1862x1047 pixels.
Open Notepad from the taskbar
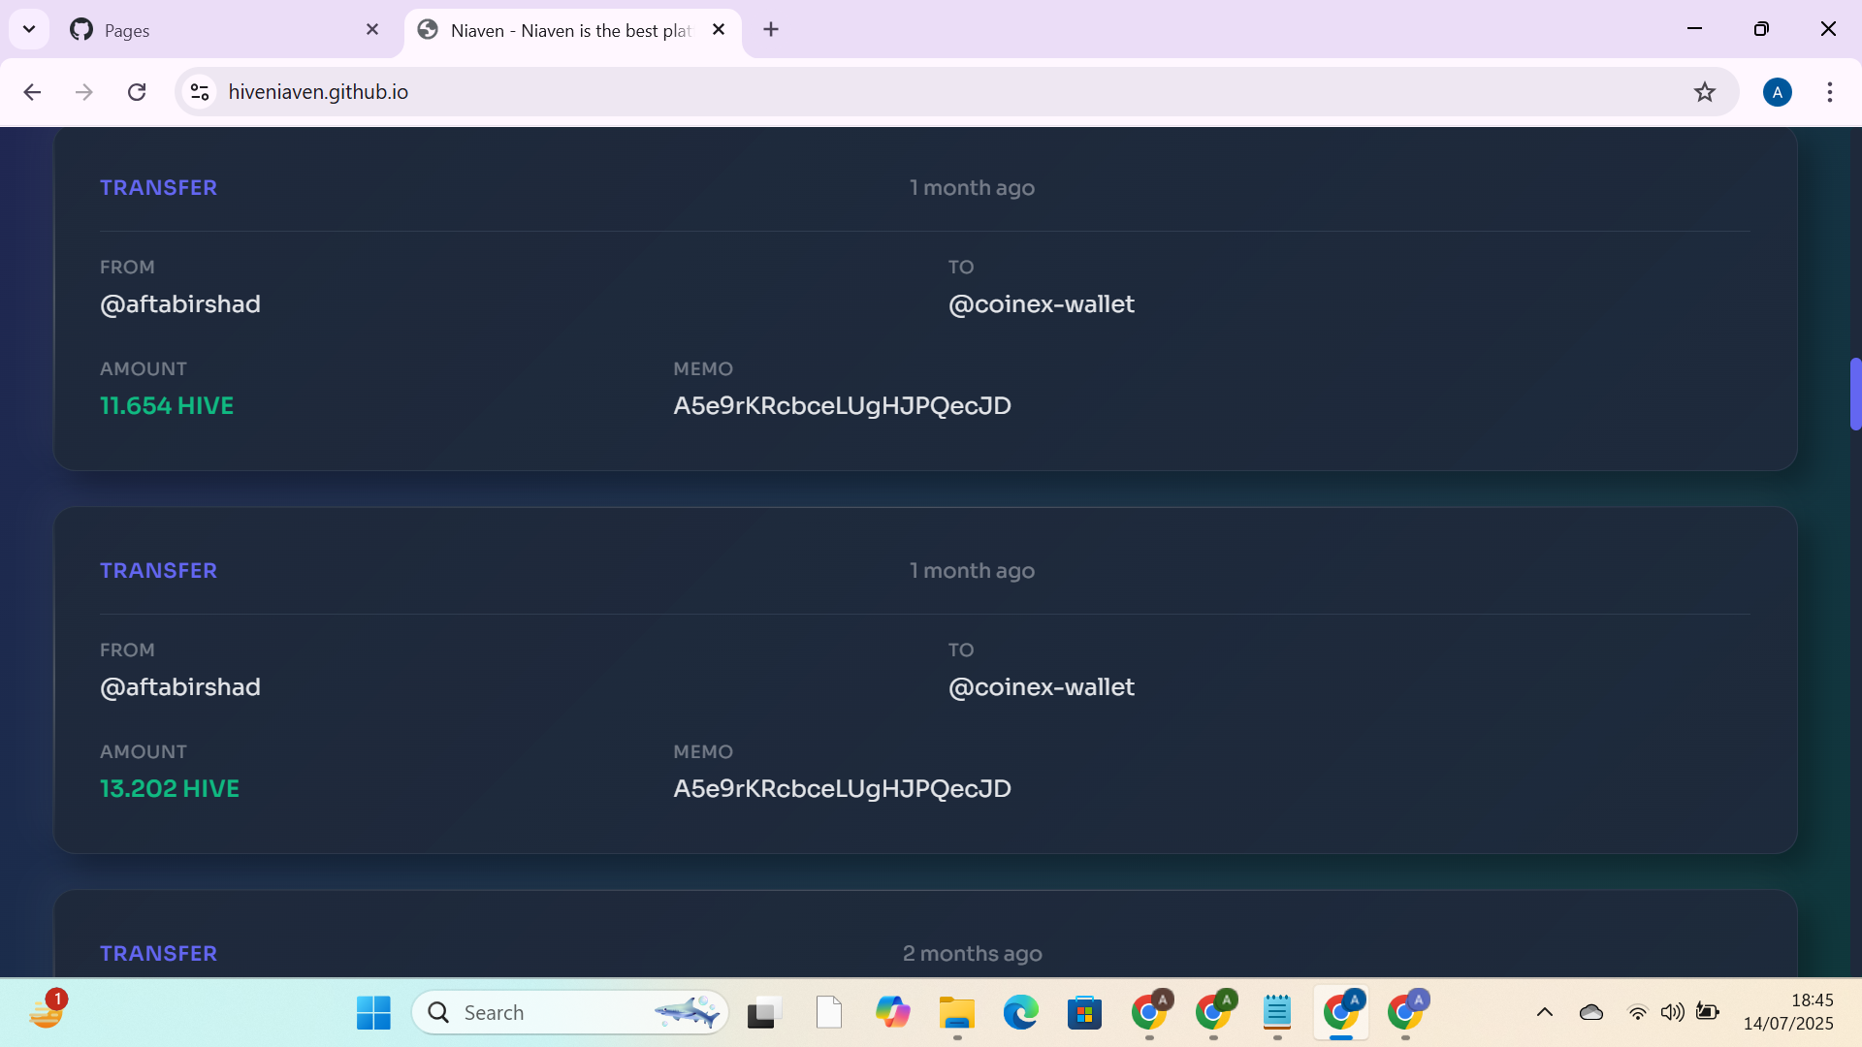coord(1277,1013)
